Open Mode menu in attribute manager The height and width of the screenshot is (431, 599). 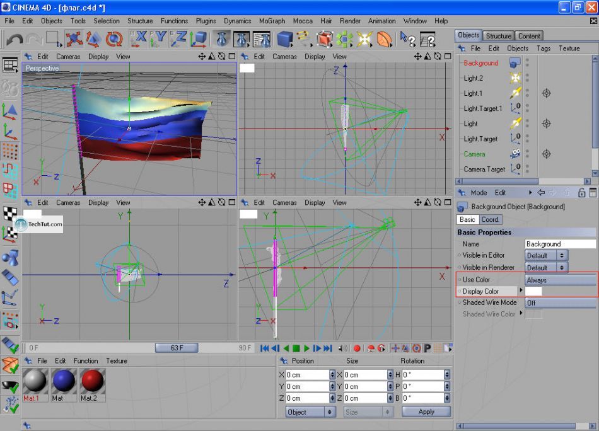[479, 193]
